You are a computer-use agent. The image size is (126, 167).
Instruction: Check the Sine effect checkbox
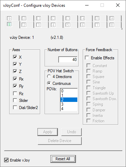(89, 82)
